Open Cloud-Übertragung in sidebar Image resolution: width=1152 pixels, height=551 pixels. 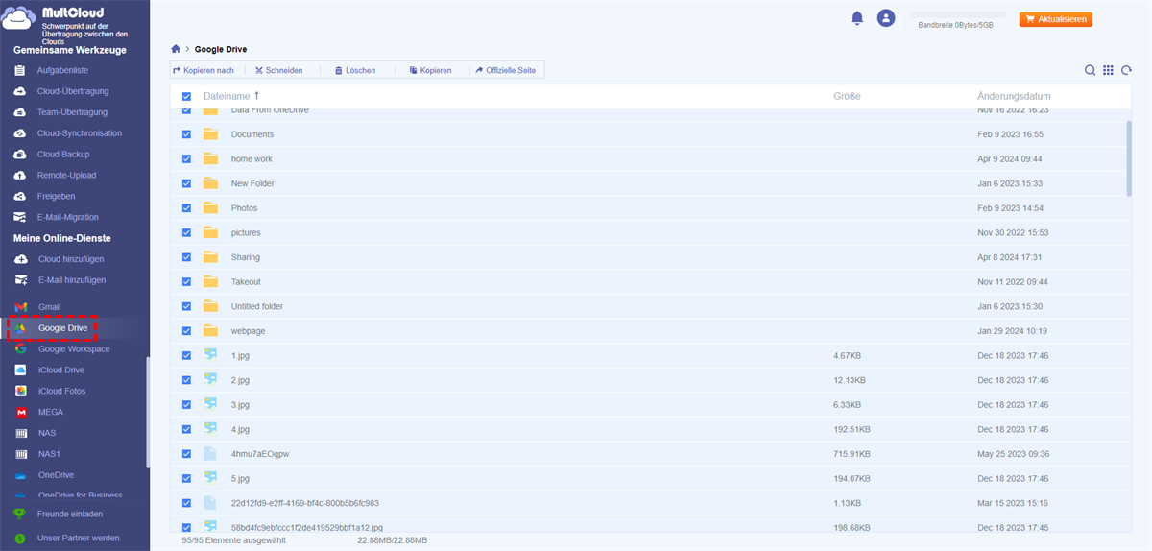click(72, 91)
